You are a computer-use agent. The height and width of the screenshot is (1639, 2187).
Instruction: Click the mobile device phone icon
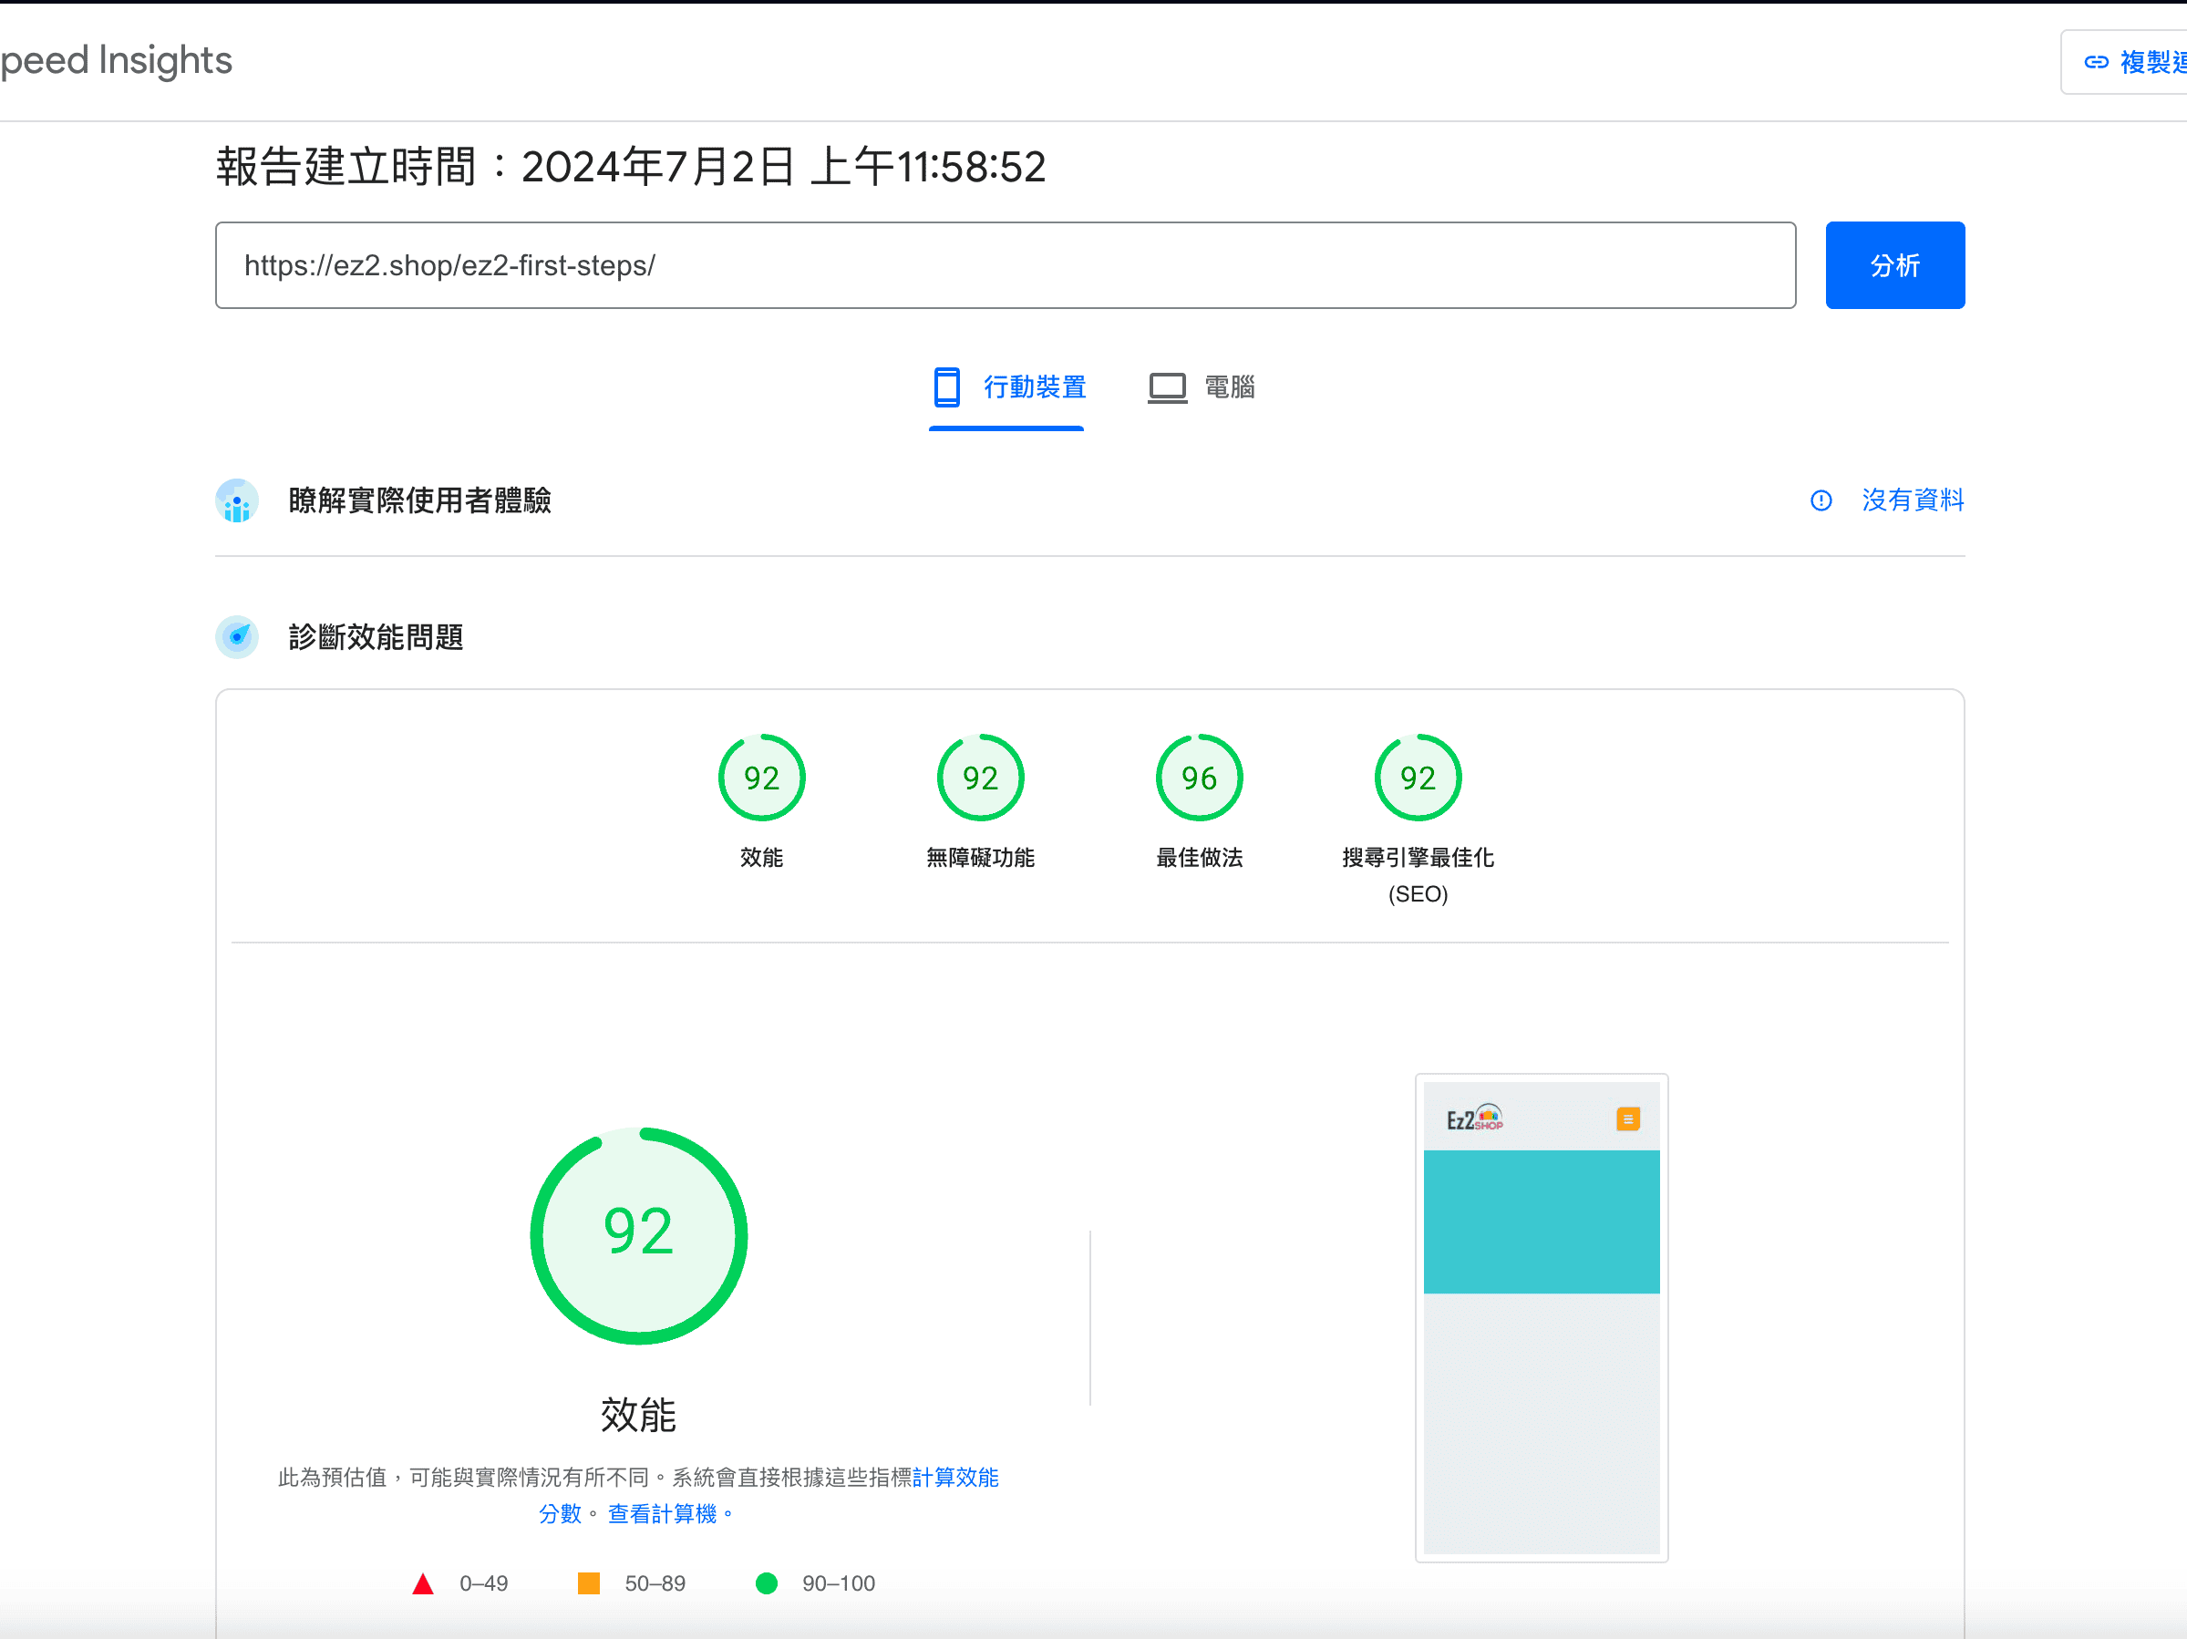[x=946, y=387]
